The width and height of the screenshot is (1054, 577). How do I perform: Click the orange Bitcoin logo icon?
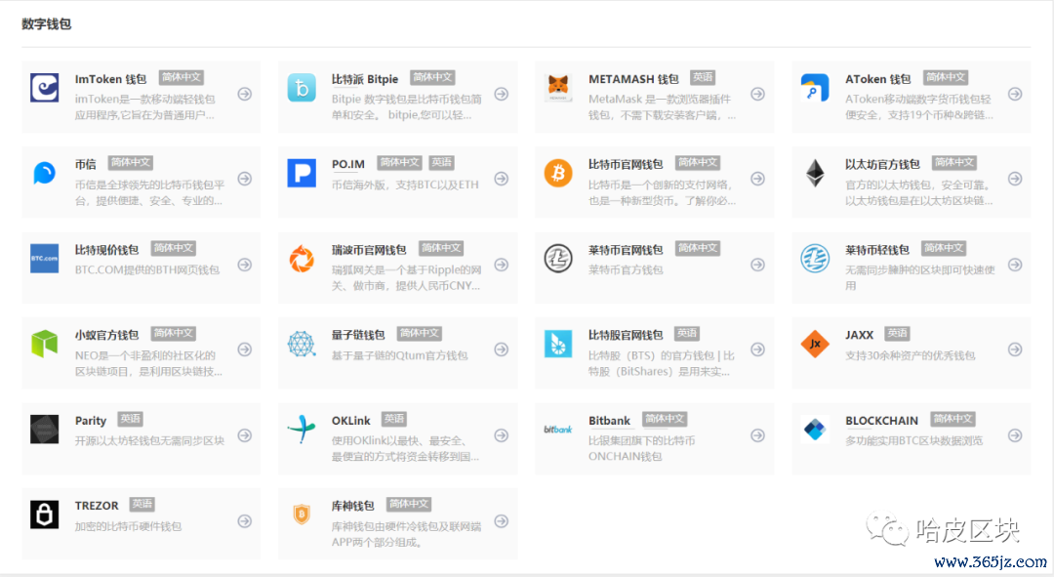point(558,174)
